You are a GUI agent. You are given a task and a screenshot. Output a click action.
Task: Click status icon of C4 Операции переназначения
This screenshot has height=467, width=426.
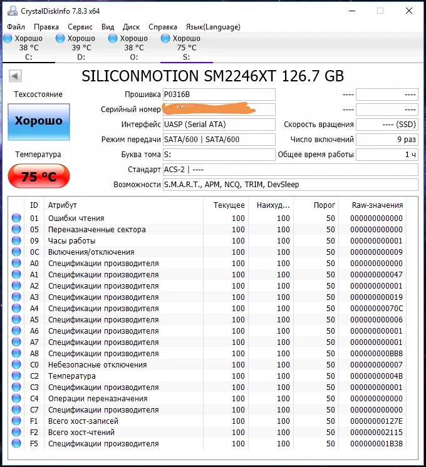click(x=16, y=398)
